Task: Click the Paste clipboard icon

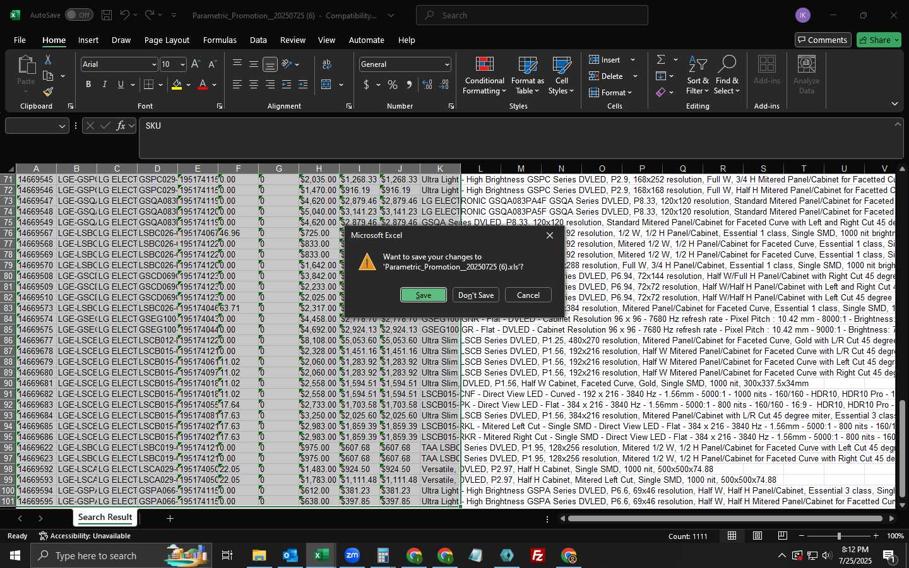Action: pyautogui.click(x=26, y=65)
